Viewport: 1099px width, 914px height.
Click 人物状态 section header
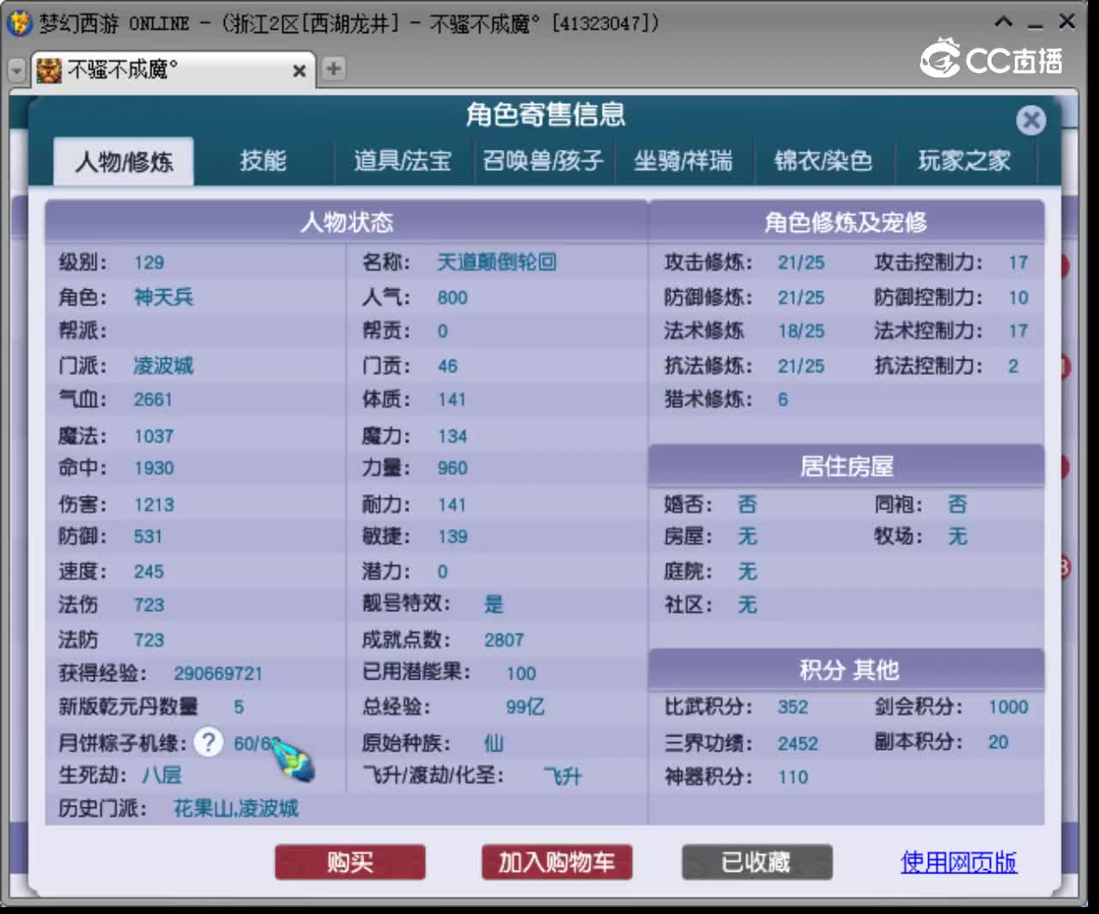pyautogui.click(x=346, y=222)
